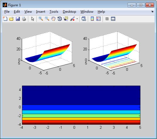Insert Legend via the toolbar icon
This screenshot has height=139, width=157.
(x=98, y=19)
